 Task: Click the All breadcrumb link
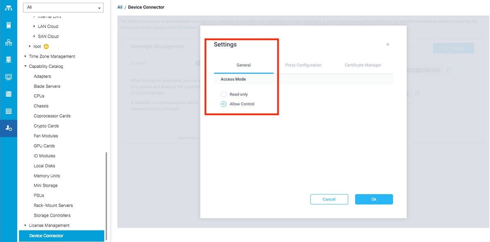tap(120, 7)
